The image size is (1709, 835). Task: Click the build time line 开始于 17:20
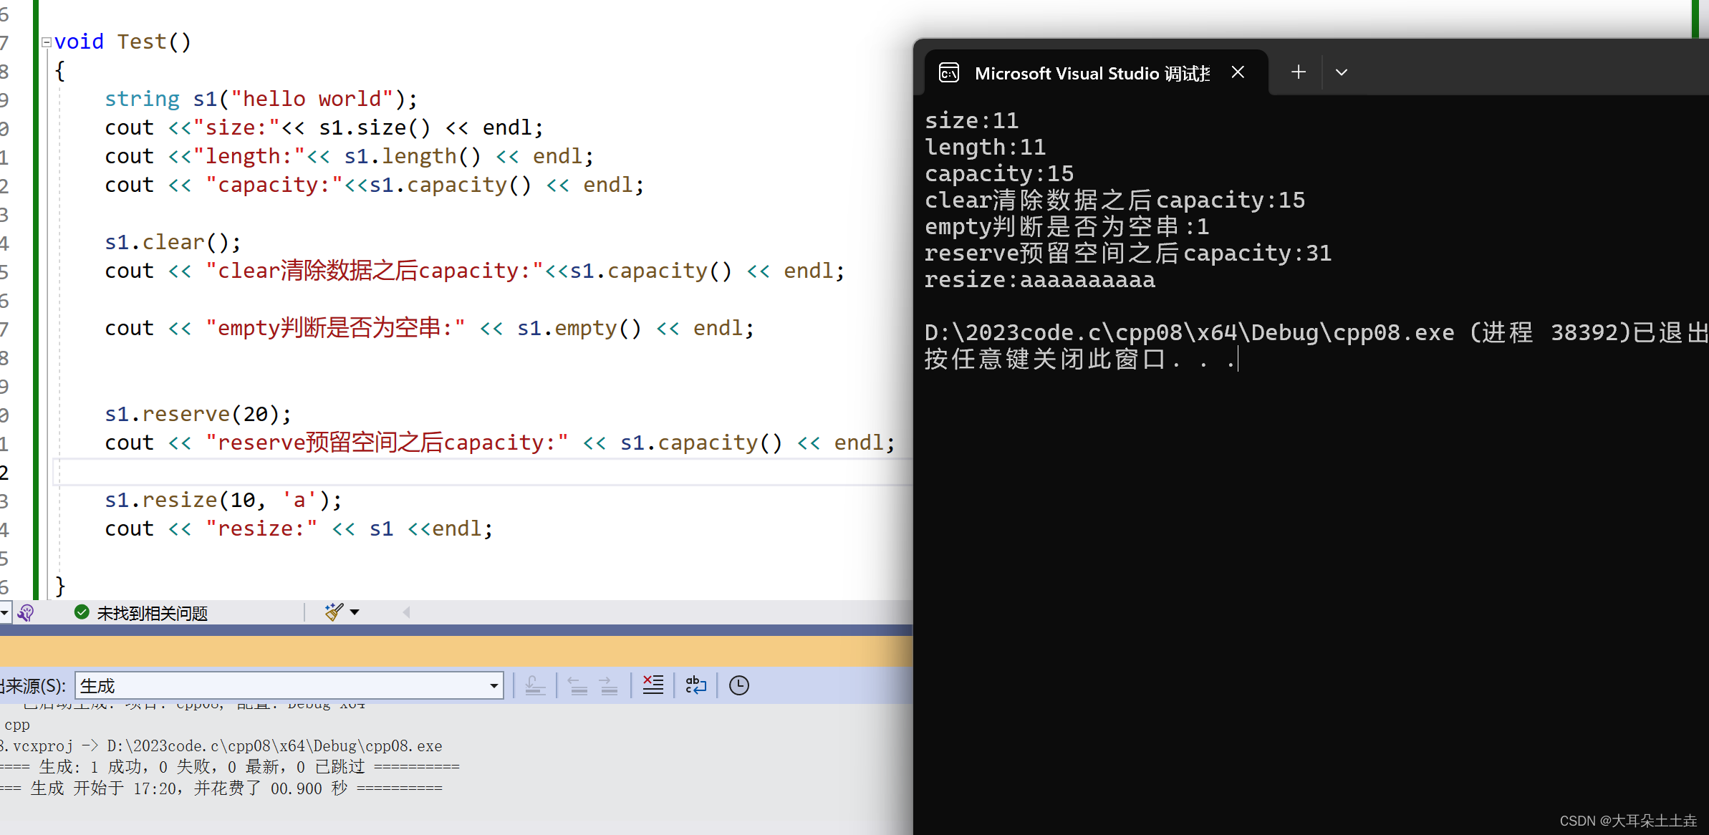(221, 788)
